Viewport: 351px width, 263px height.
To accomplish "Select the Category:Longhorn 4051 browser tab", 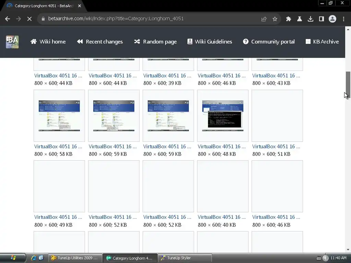I will [44, 6].
